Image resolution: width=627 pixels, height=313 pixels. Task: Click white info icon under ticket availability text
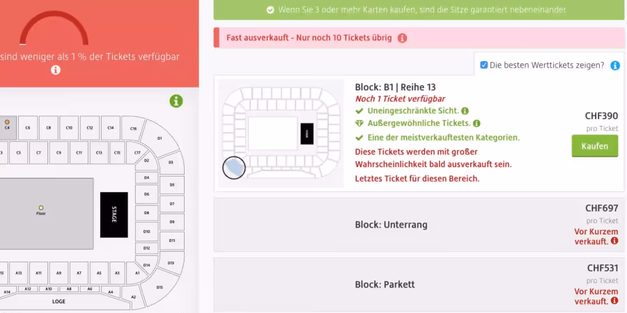[x=56, y=70]
